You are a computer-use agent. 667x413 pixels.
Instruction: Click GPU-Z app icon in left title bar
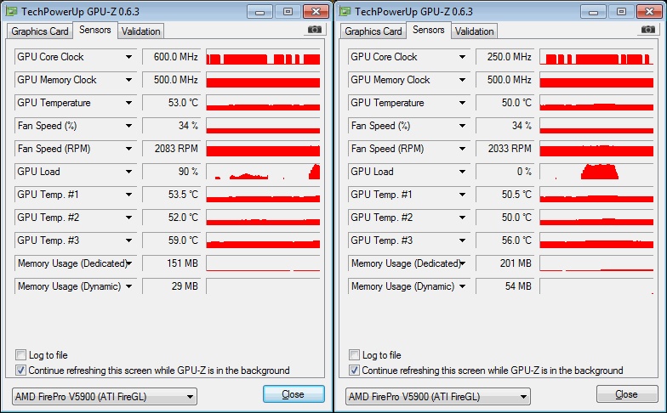click(12, 12)
